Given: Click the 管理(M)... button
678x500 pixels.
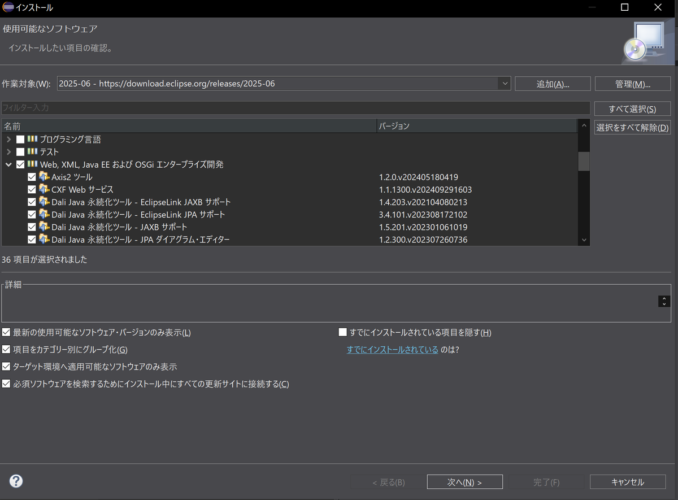Looking at the screenshot, I should tap(633, 84).
